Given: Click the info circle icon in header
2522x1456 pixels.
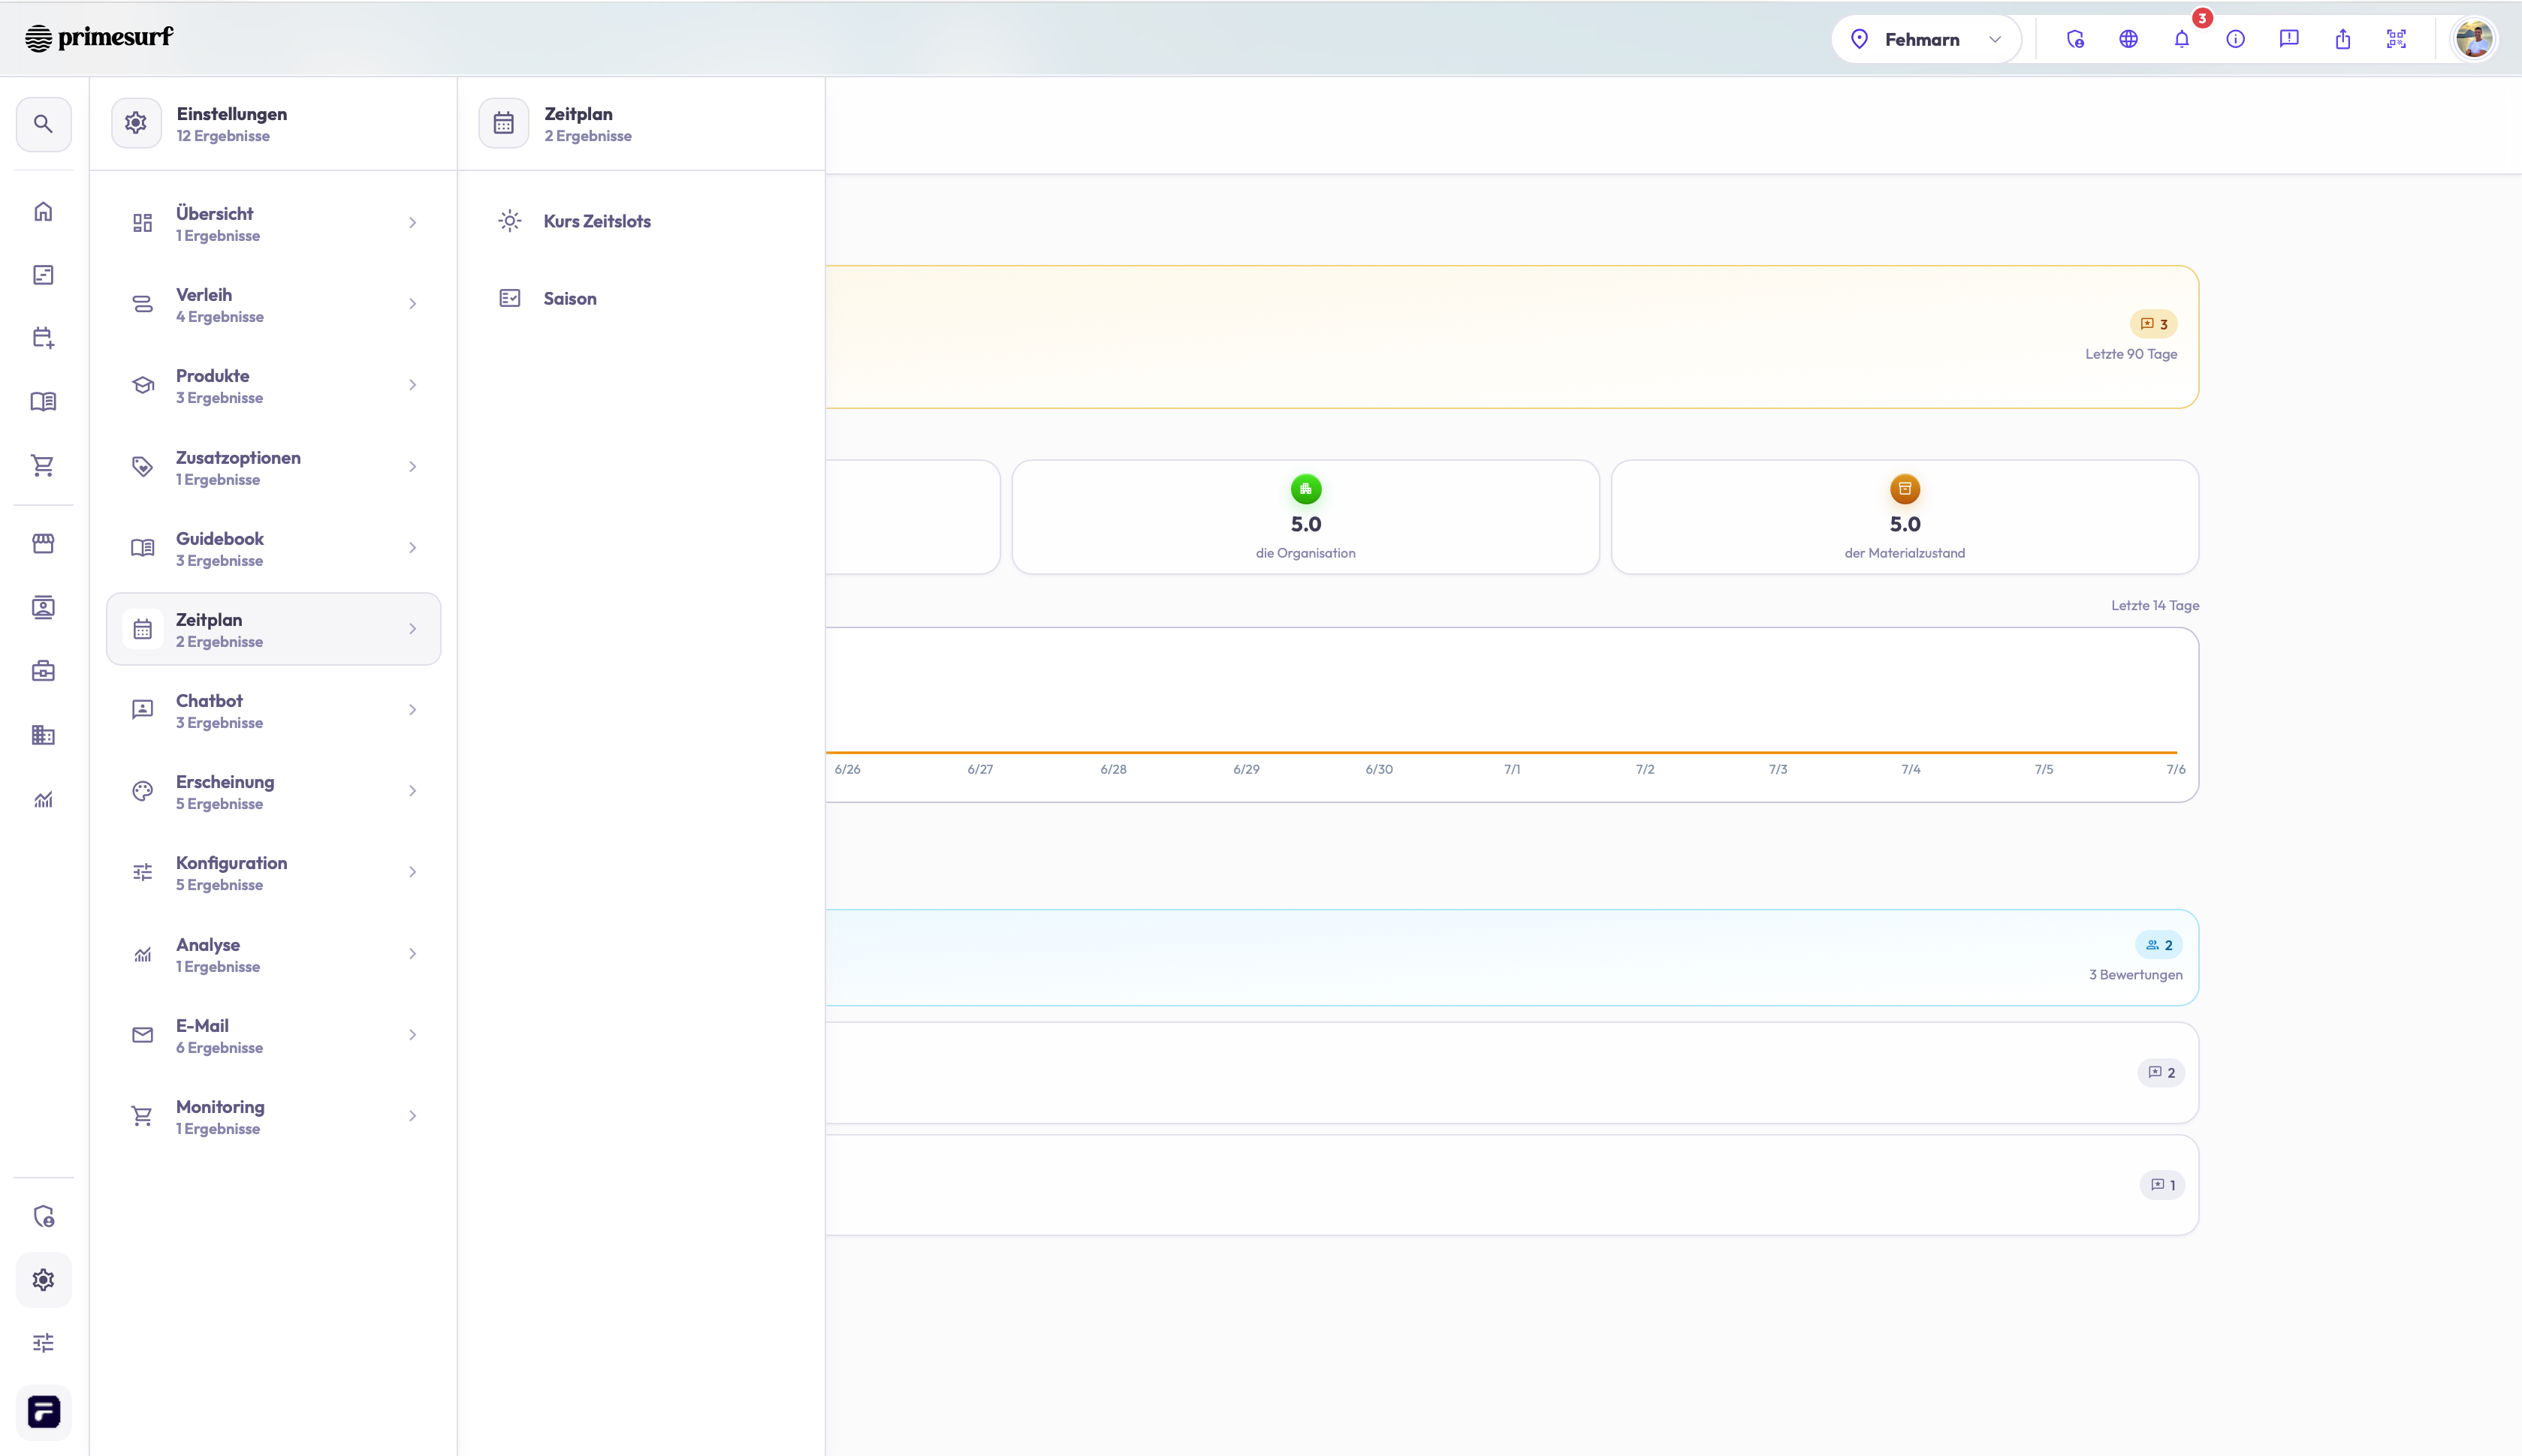Looking at the screenshot, I should tap(2235, 39).
